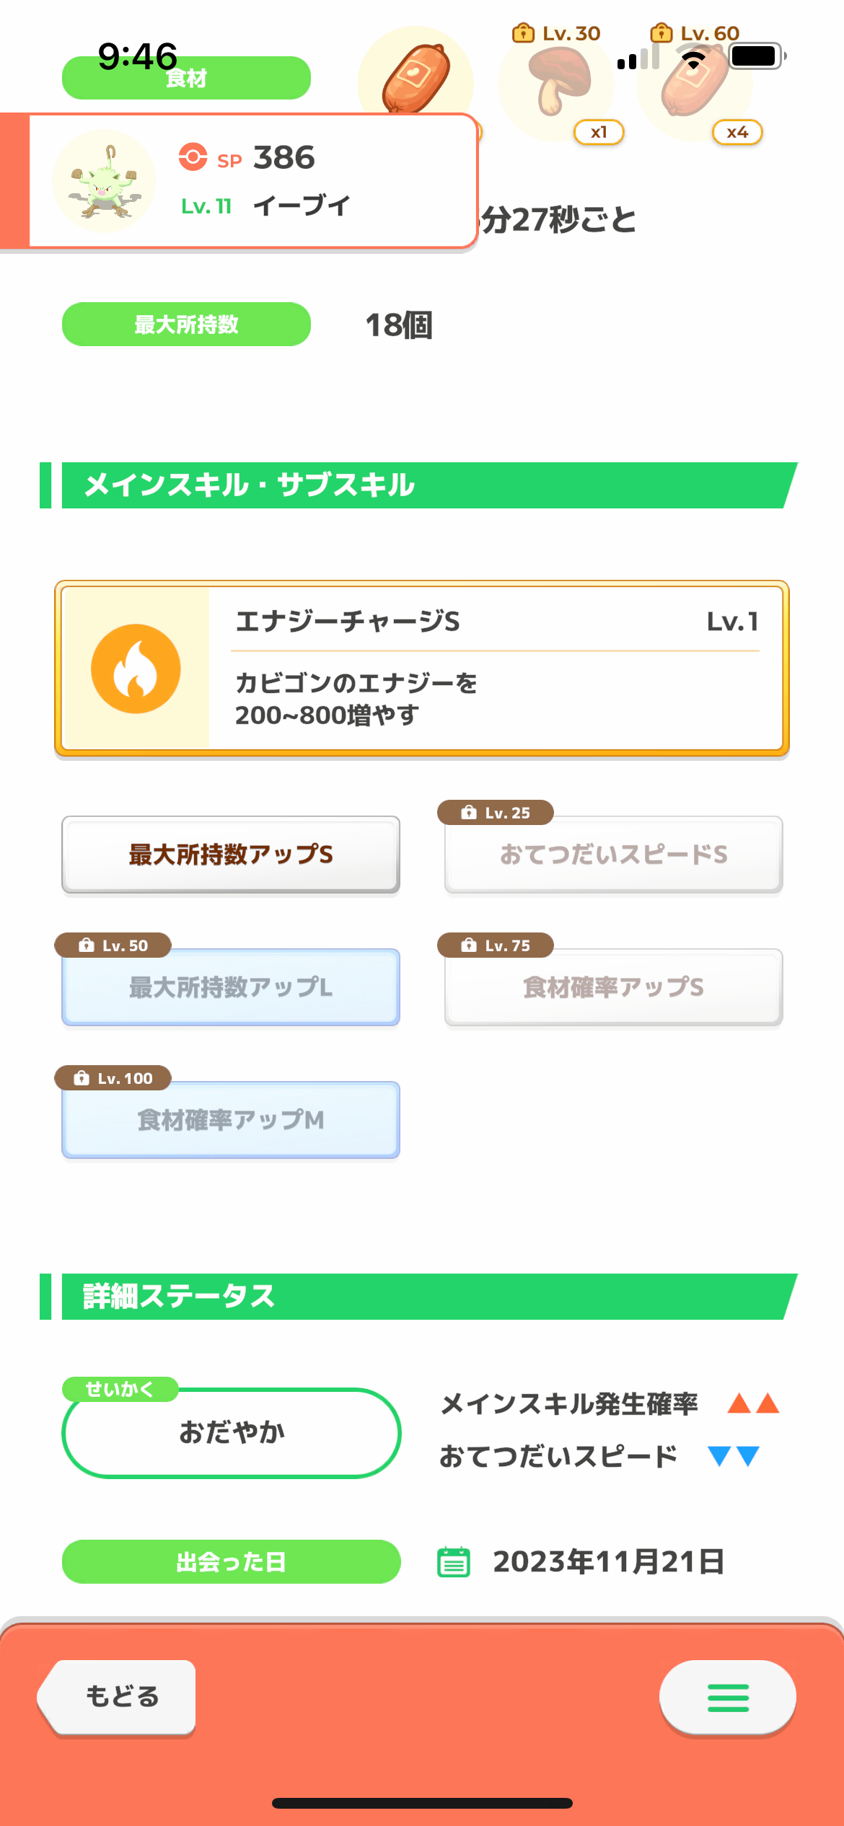Open the hamburger menu button

(x=728, y=1698)
